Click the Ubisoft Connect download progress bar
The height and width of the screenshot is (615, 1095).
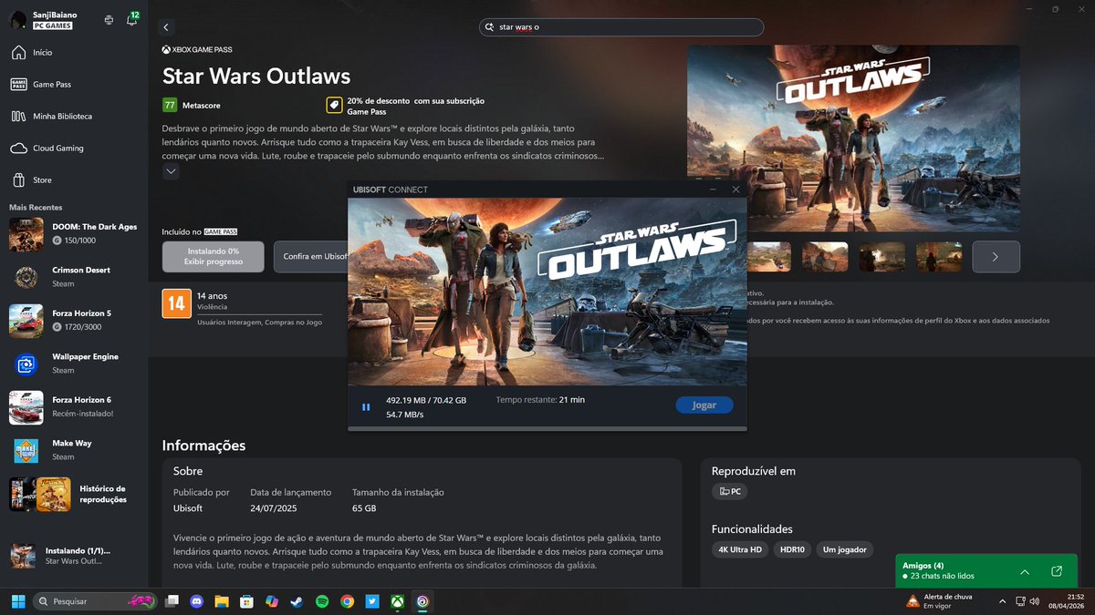click(x=547, y=428)
